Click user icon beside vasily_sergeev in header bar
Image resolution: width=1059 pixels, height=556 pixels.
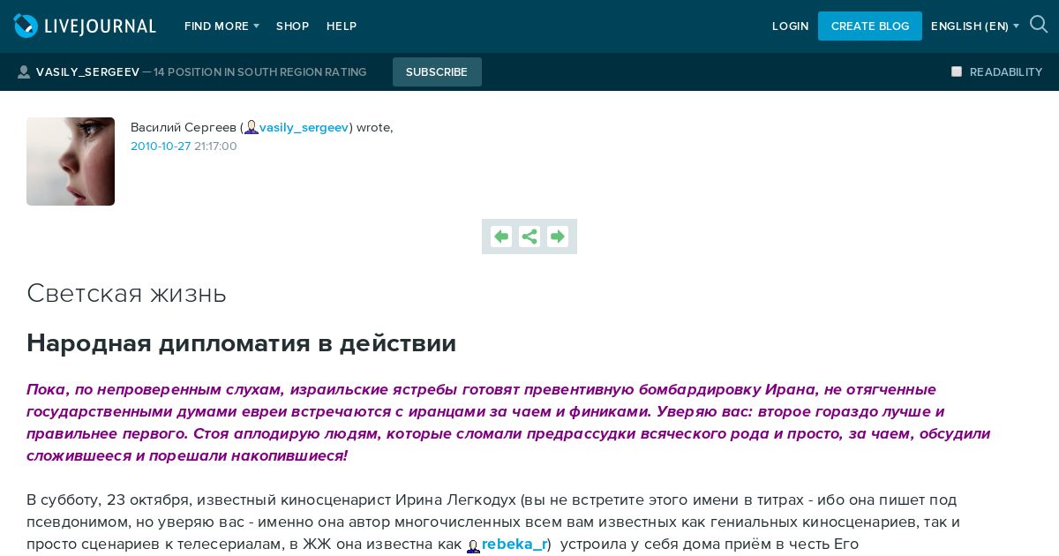click(24, 72)
